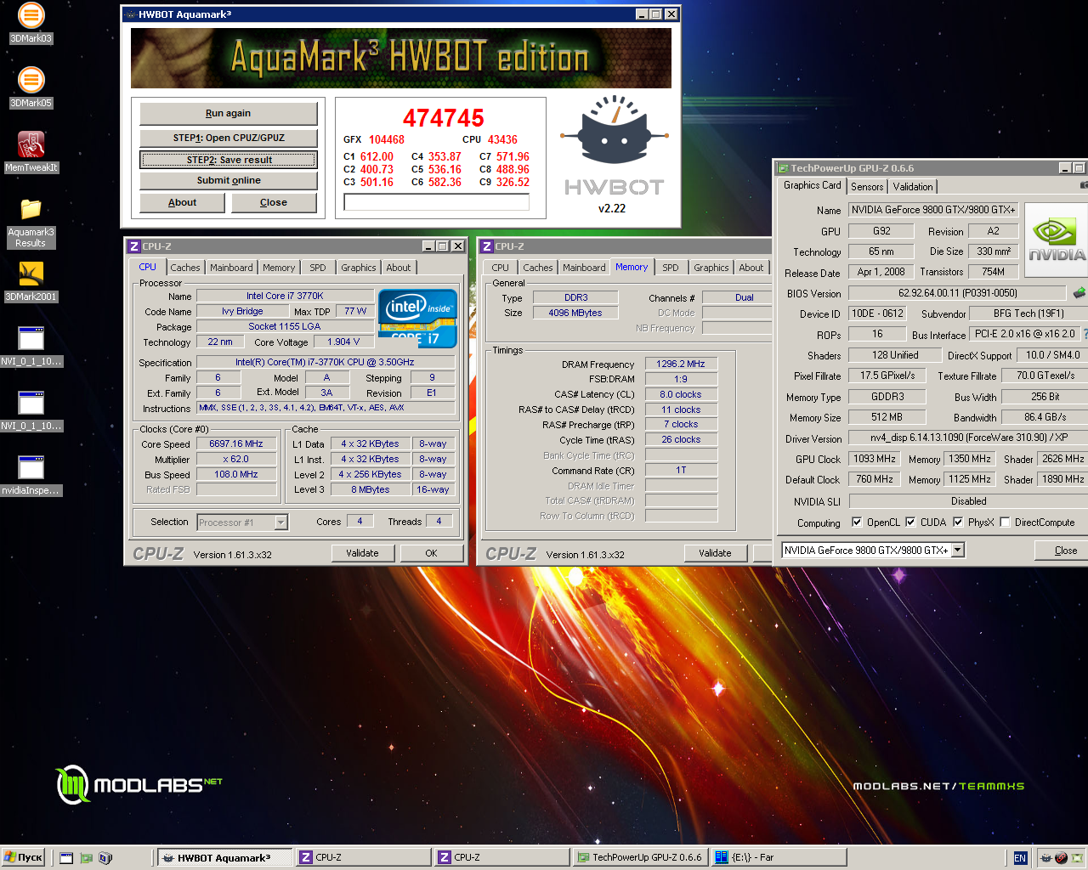
Task: Toggle the PhysX checkbox in GPU-Z
Action: [x=958, y=523]
